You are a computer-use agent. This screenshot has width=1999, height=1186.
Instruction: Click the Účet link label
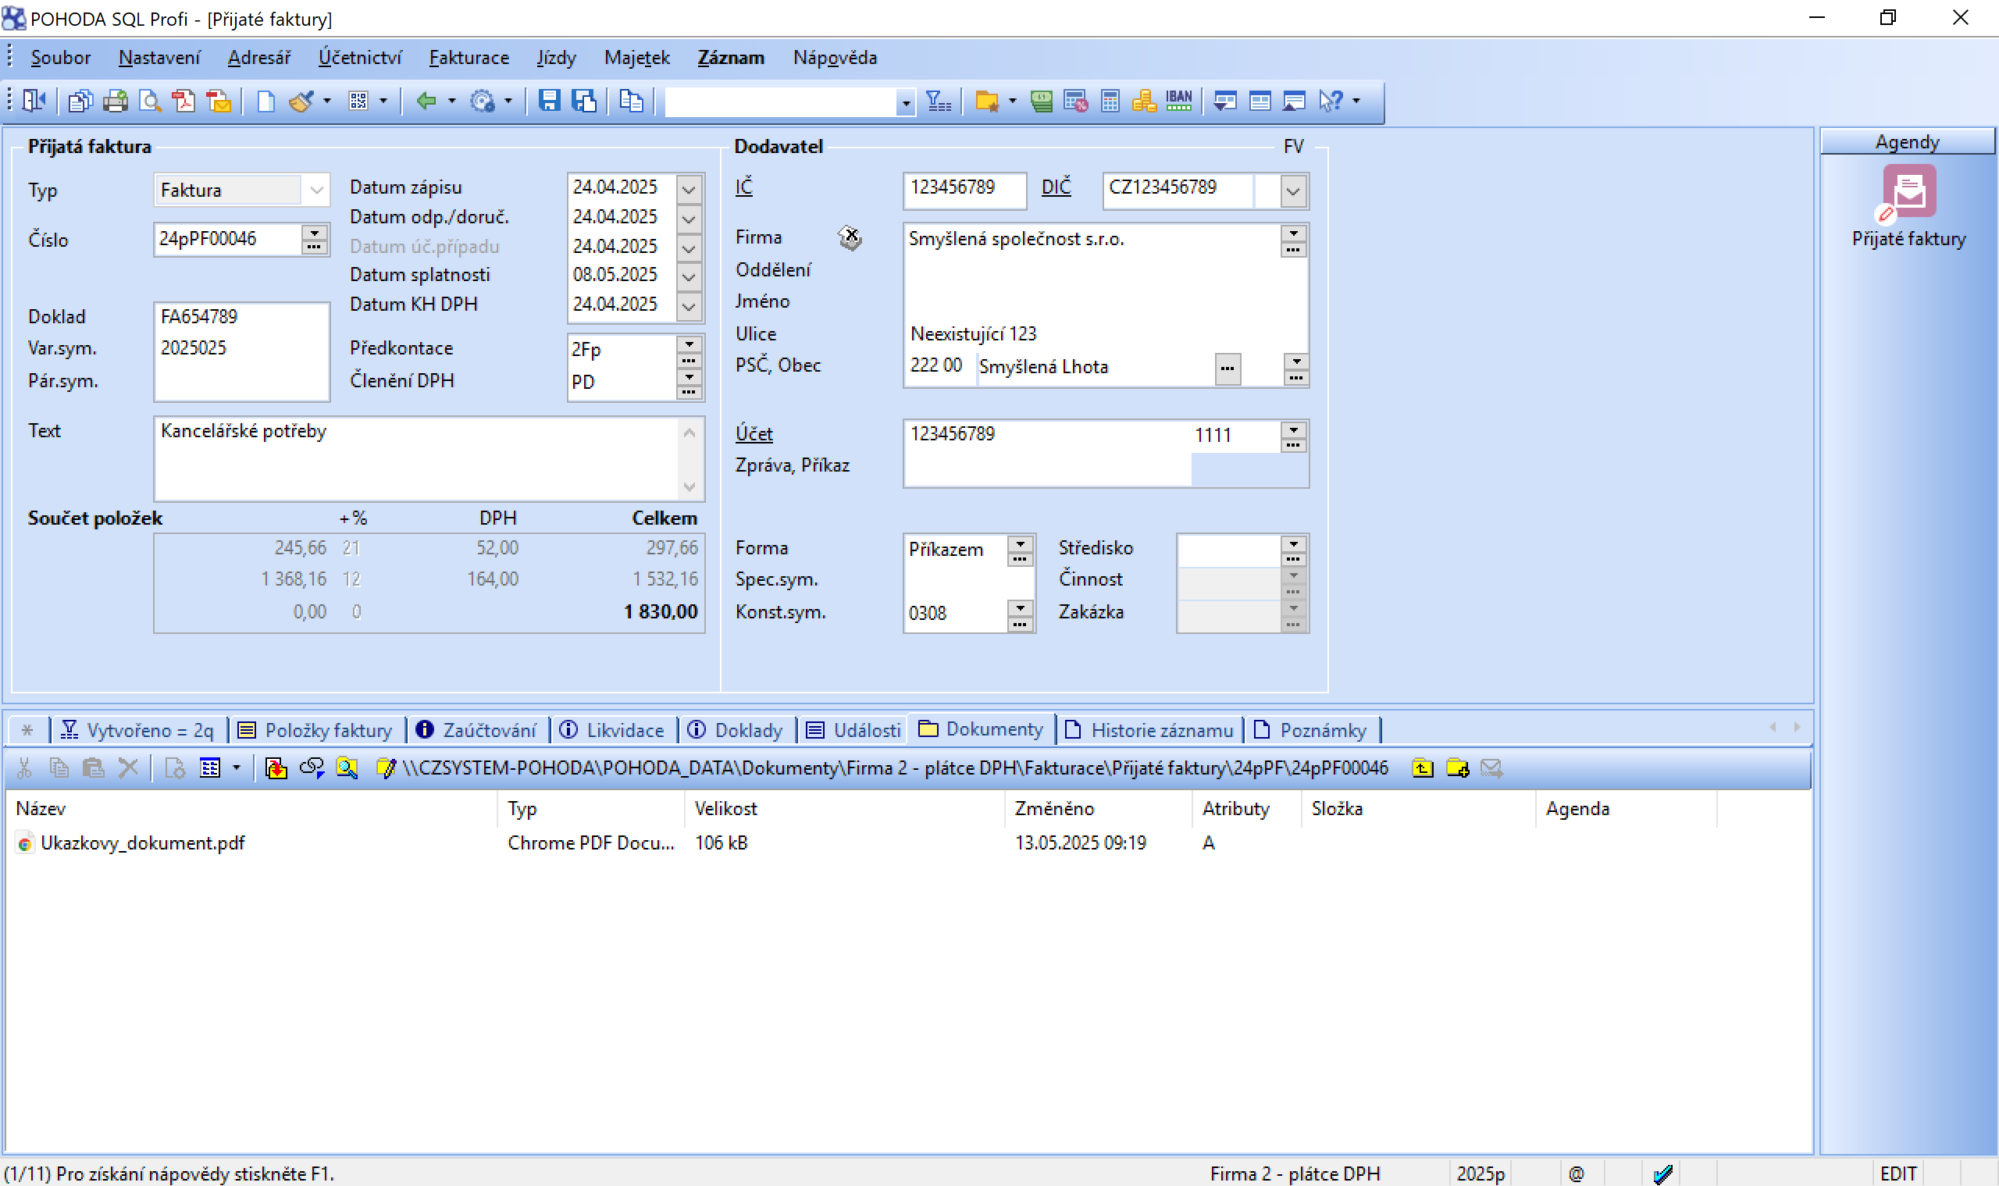point(754,433)
